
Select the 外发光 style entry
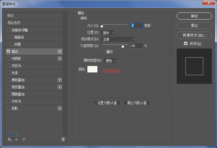[16, 101]
